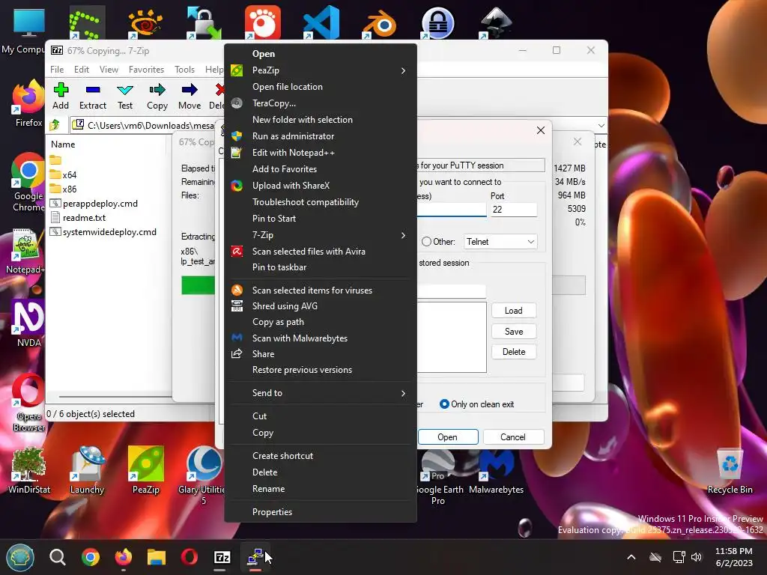Click the Delete button in PuTTY

tap(514, 352)
